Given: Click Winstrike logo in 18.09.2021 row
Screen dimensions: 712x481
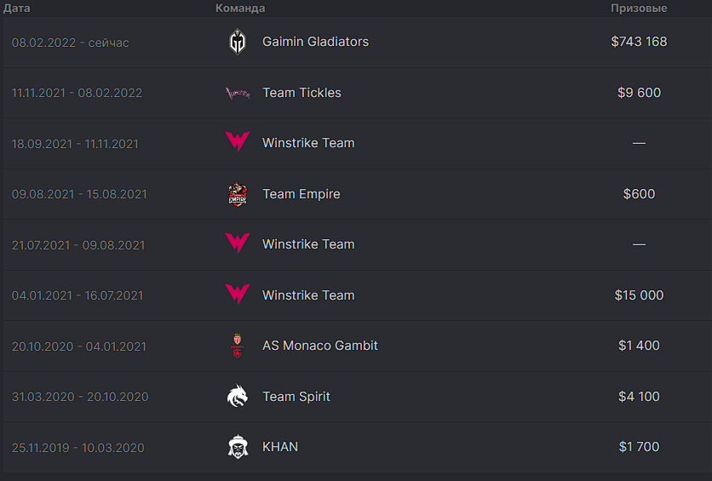Looking at the screenshot, I should [x=238, y=142].
